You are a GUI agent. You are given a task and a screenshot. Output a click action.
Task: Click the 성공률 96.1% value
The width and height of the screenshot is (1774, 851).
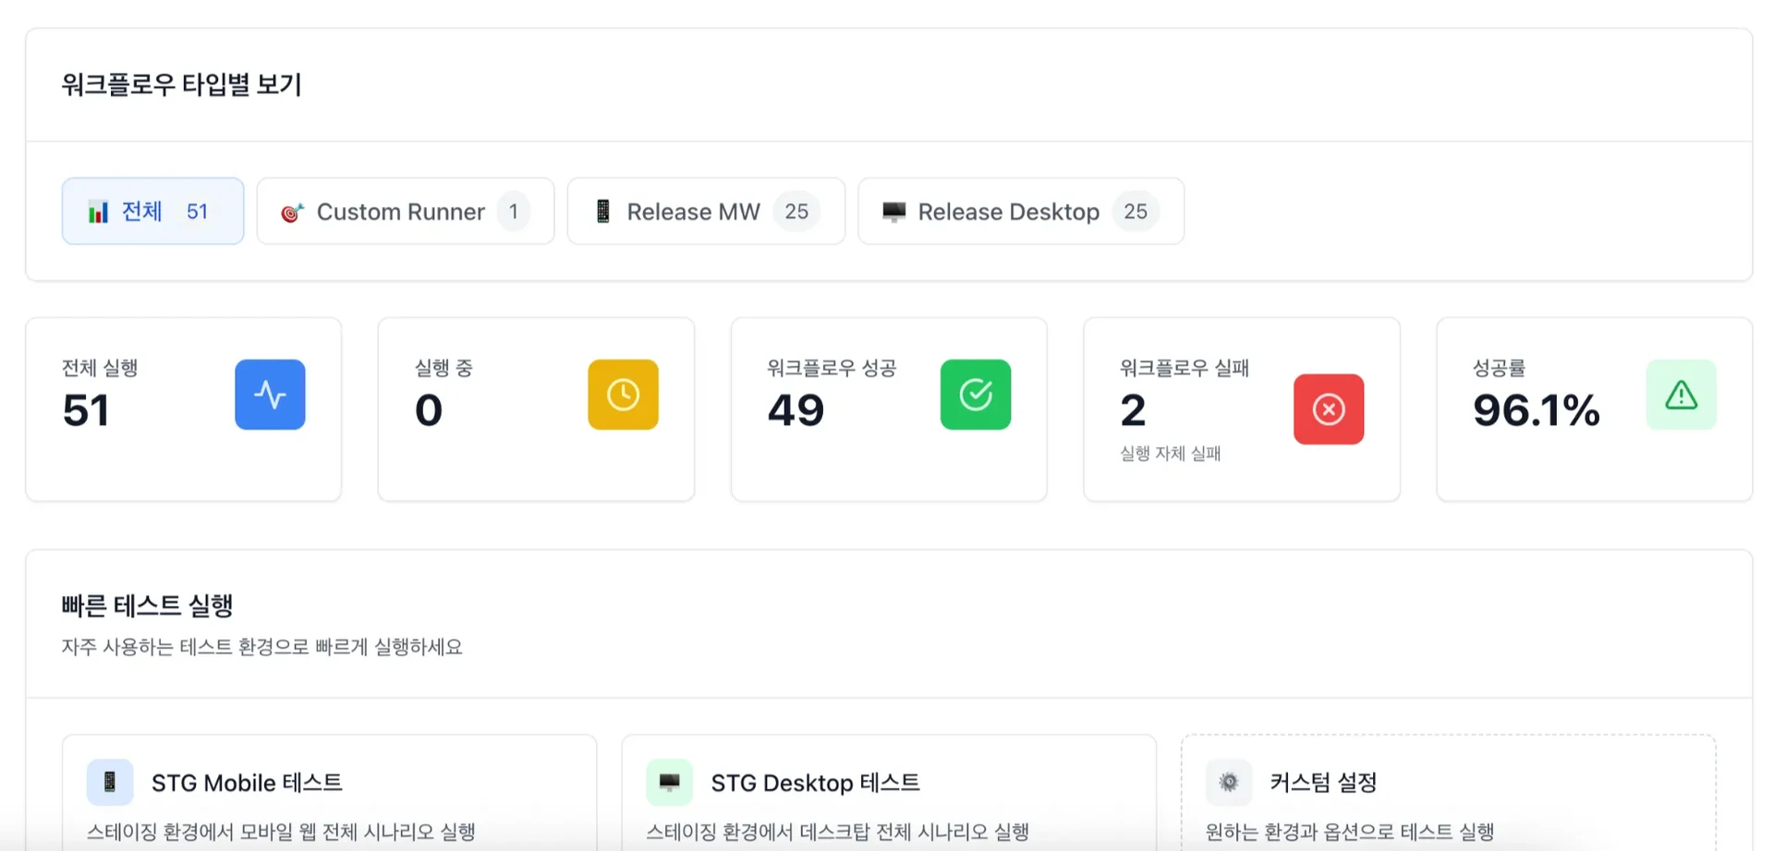pos(1536,410)
